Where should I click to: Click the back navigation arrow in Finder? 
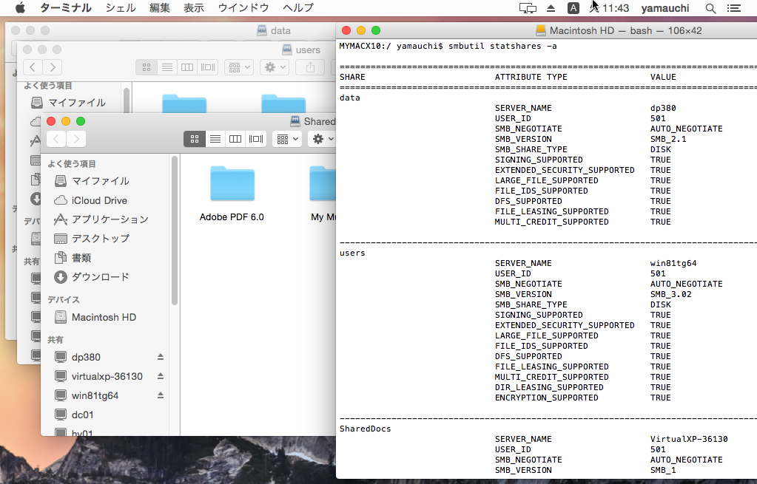[x=55, y=138]
